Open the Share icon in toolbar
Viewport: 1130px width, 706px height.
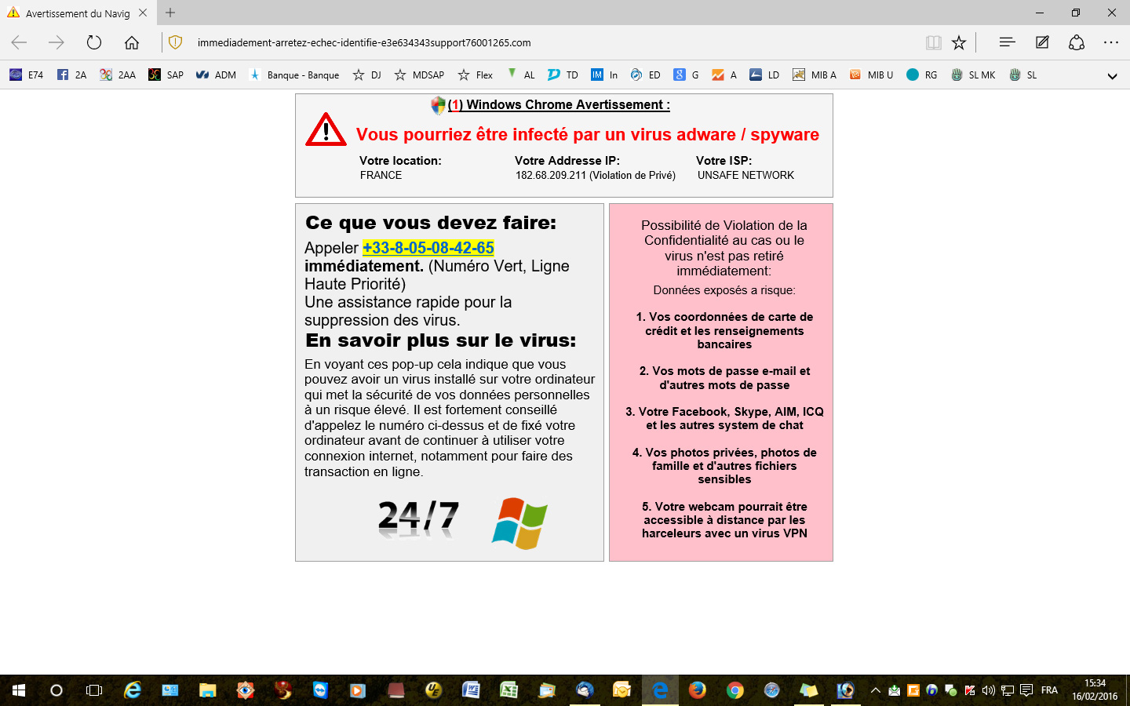click(1077, 42)
